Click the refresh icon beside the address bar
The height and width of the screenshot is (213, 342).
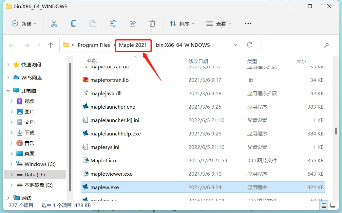(x=250, y=45)
